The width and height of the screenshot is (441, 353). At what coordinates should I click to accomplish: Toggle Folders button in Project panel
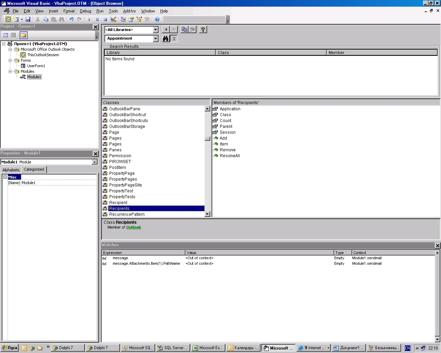pyautogui.click(x=23, y=35)
